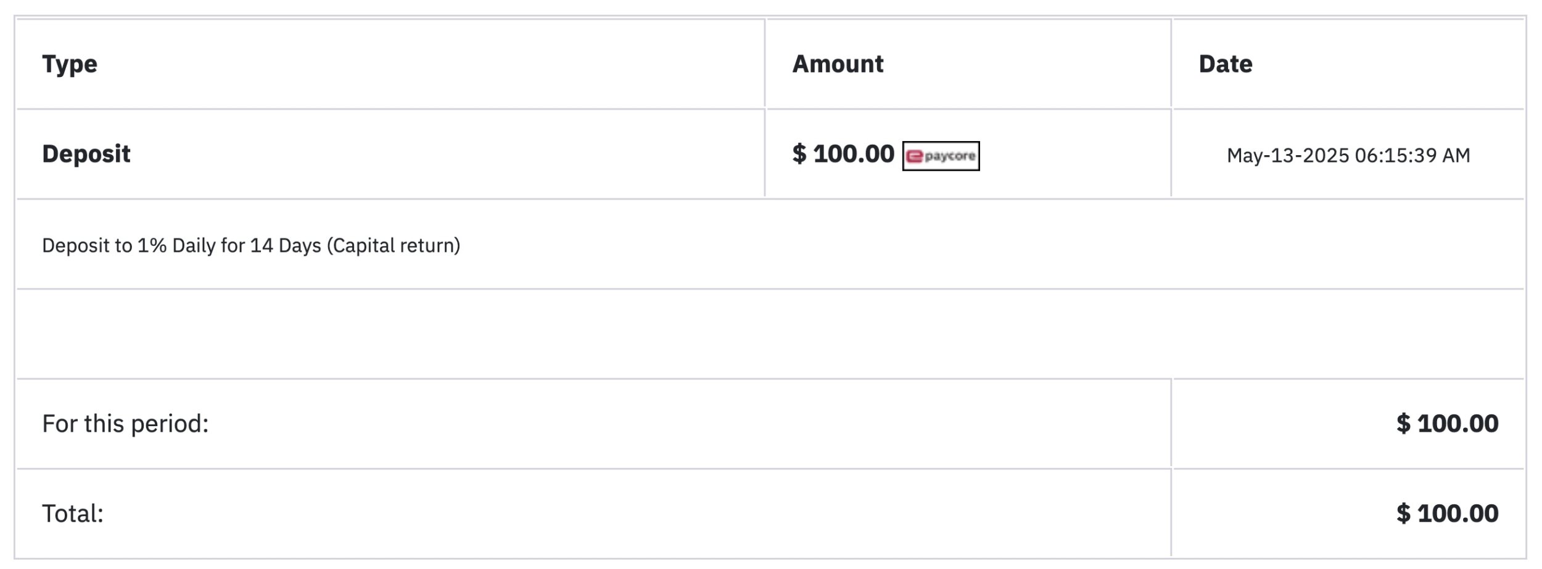Click the AM suffix of the timestamp
Image resolution: width=1542 pixels, height=569 pixels.
click(x=1456, y=155)
